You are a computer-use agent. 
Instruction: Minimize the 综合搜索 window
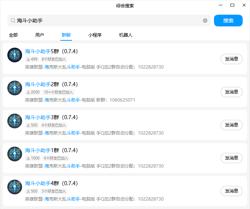221,5
